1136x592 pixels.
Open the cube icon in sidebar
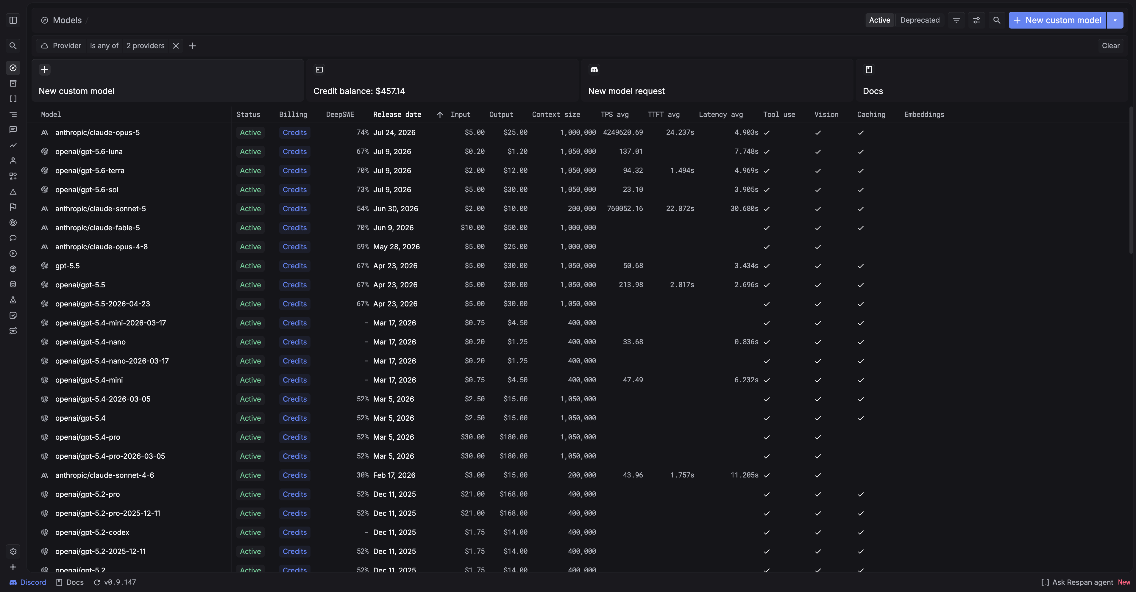pos(13,269)
